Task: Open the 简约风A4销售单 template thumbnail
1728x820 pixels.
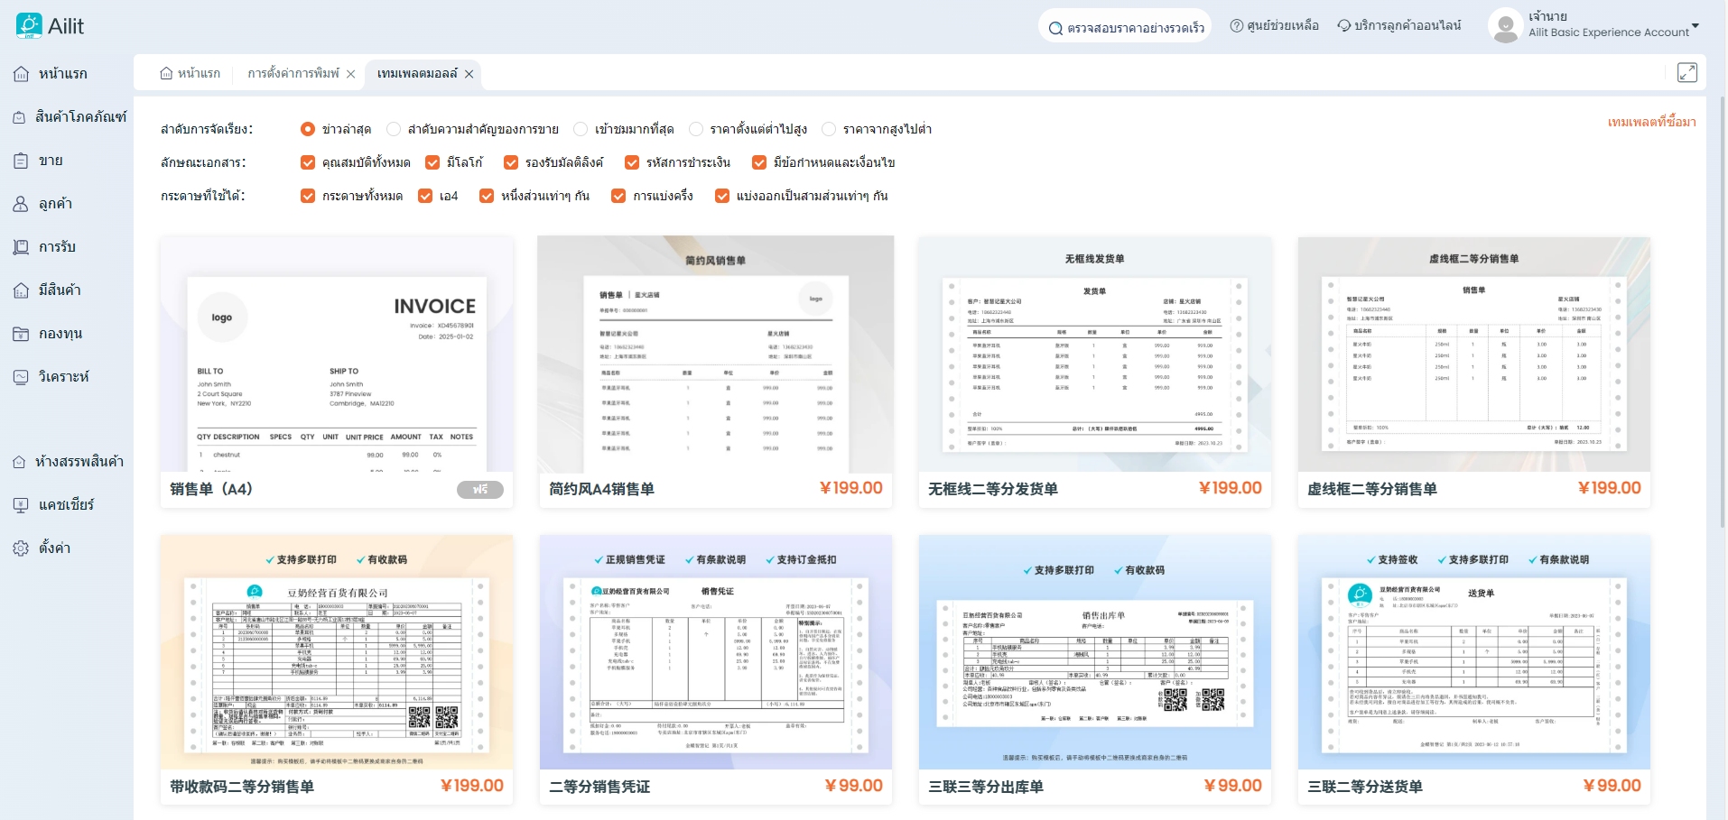Action: pyautogui.click(x=715, y=355)
